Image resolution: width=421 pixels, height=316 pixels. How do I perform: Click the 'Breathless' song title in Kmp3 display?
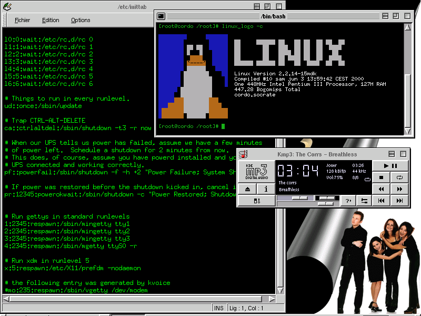[x=289, y=190]
